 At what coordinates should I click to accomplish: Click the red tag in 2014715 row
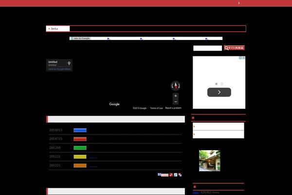coord(80,139)
